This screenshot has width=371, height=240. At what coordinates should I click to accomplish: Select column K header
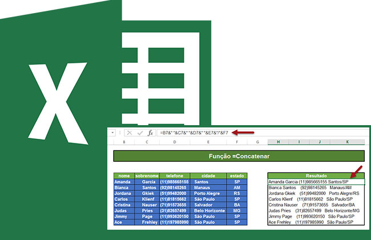[348, 142]
